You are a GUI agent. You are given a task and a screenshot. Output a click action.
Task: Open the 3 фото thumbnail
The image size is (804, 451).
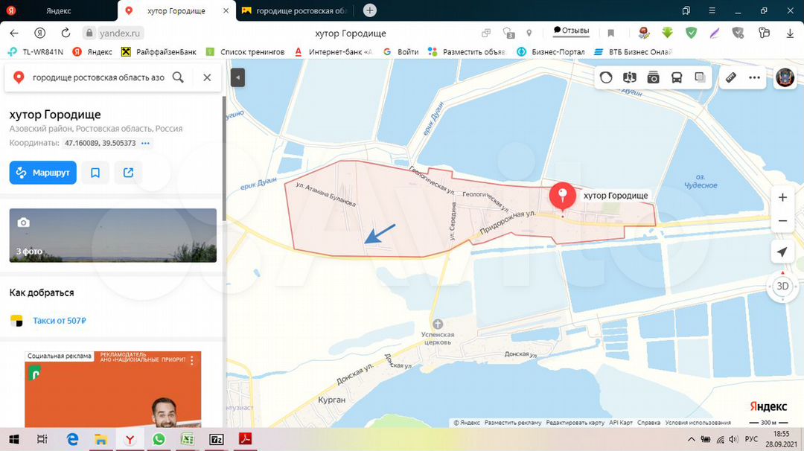113,235
